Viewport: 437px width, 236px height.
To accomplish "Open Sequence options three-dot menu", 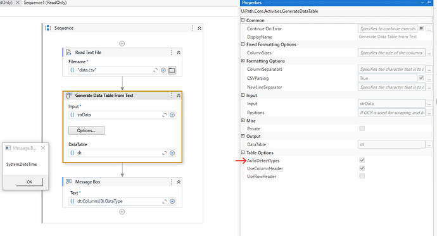I will pos(192,28).
